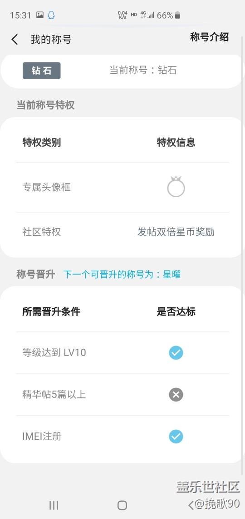Tap the image notification icon in status bar
The image size is (245, 519).
[x=40, y=15]
